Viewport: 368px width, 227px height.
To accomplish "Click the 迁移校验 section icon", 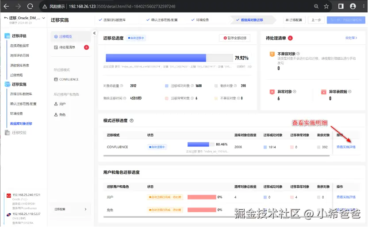I will pyautogui.click(x=7, y=133).
